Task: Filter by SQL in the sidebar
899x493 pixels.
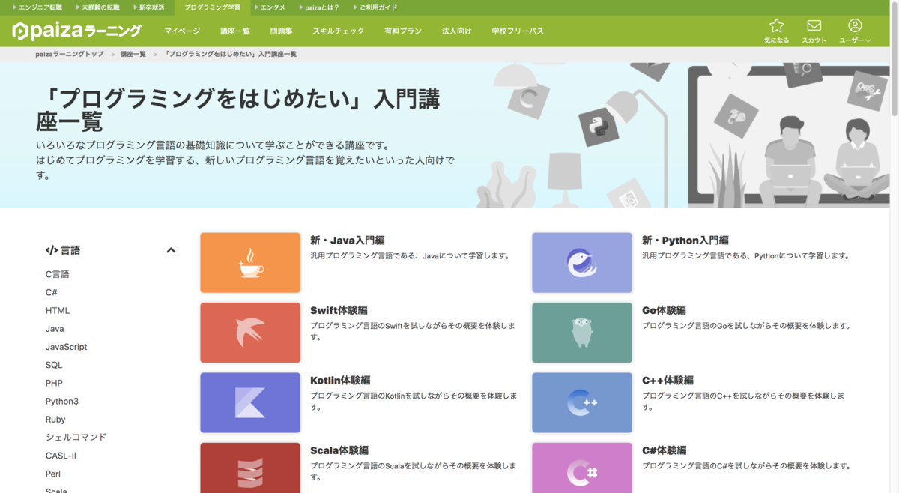Action: [54, 365]
